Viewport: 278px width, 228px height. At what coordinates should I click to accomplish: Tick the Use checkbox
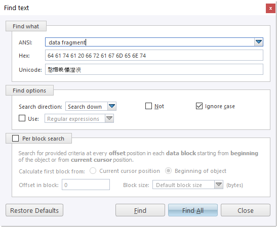pos(22,118)
